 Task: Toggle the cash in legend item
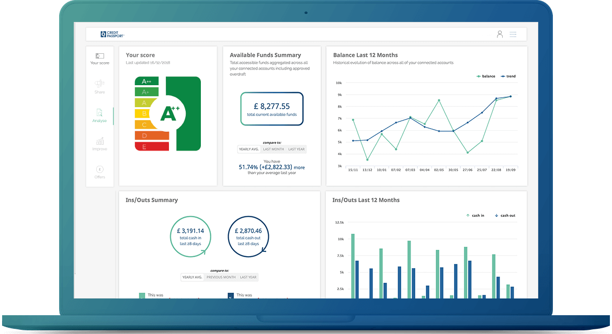coord(475,215)
